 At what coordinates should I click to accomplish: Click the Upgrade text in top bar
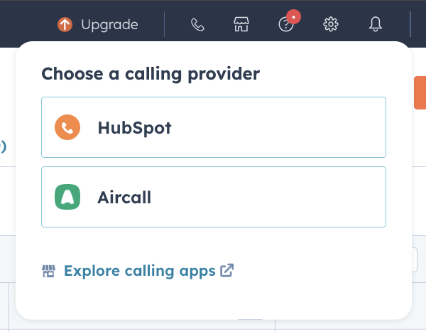point(110,25)
